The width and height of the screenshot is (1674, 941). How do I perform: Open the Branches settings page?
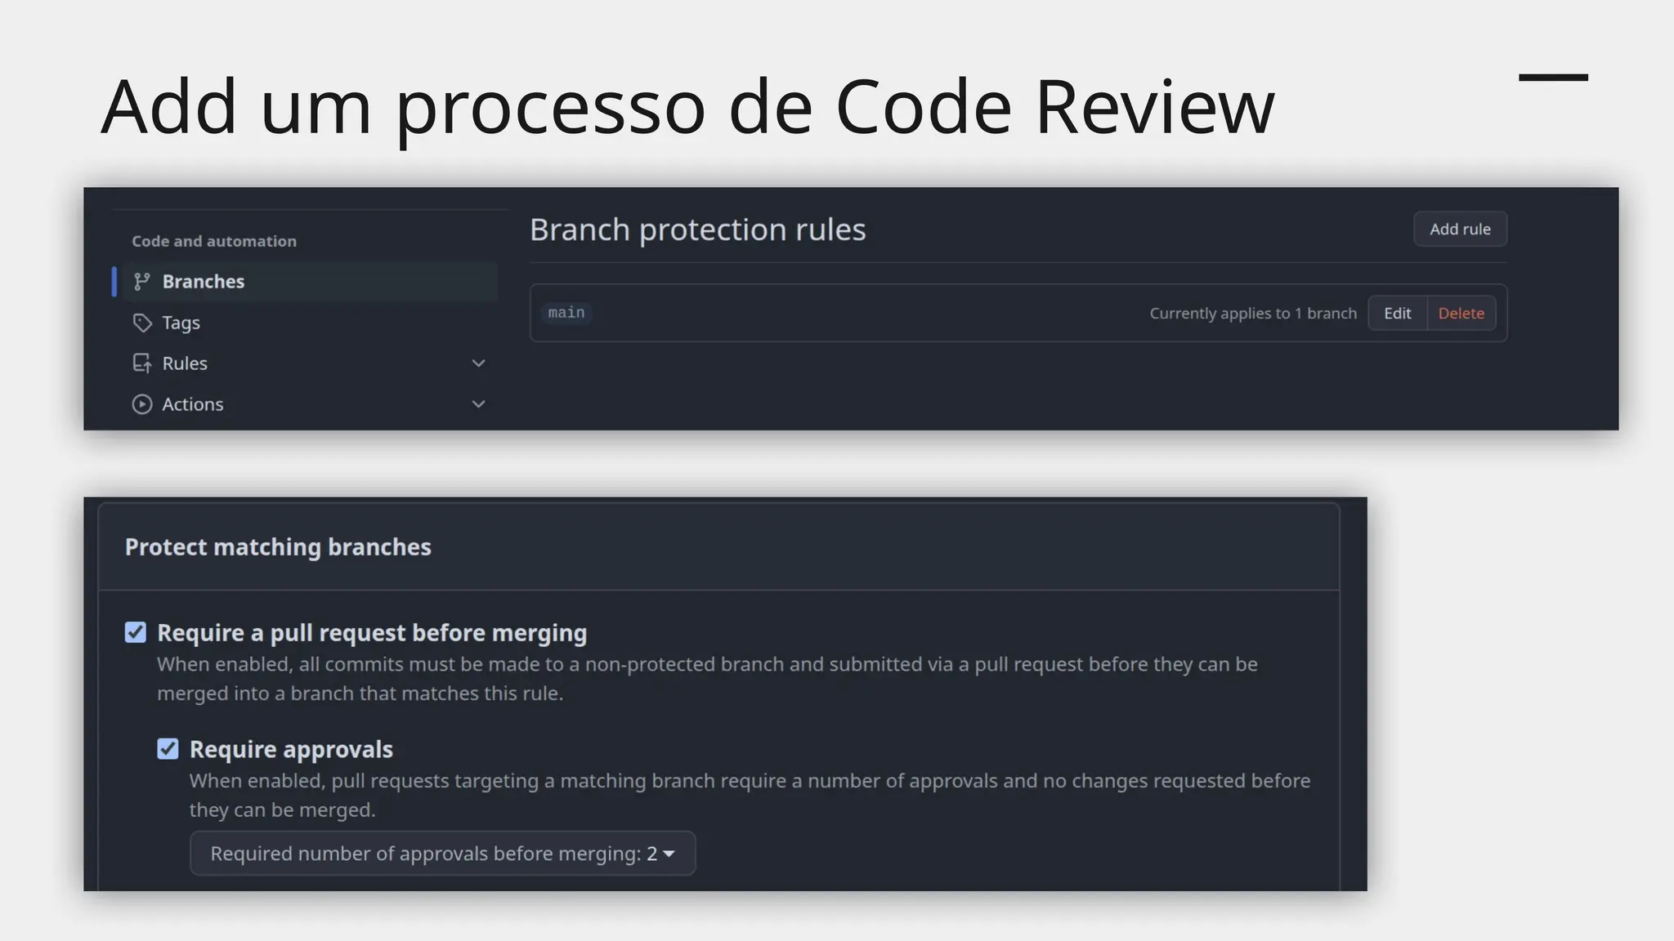[x=310, y=282]
